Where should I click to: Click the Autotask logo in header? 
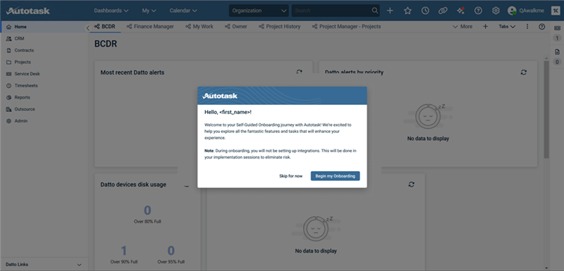coord(27,11)
